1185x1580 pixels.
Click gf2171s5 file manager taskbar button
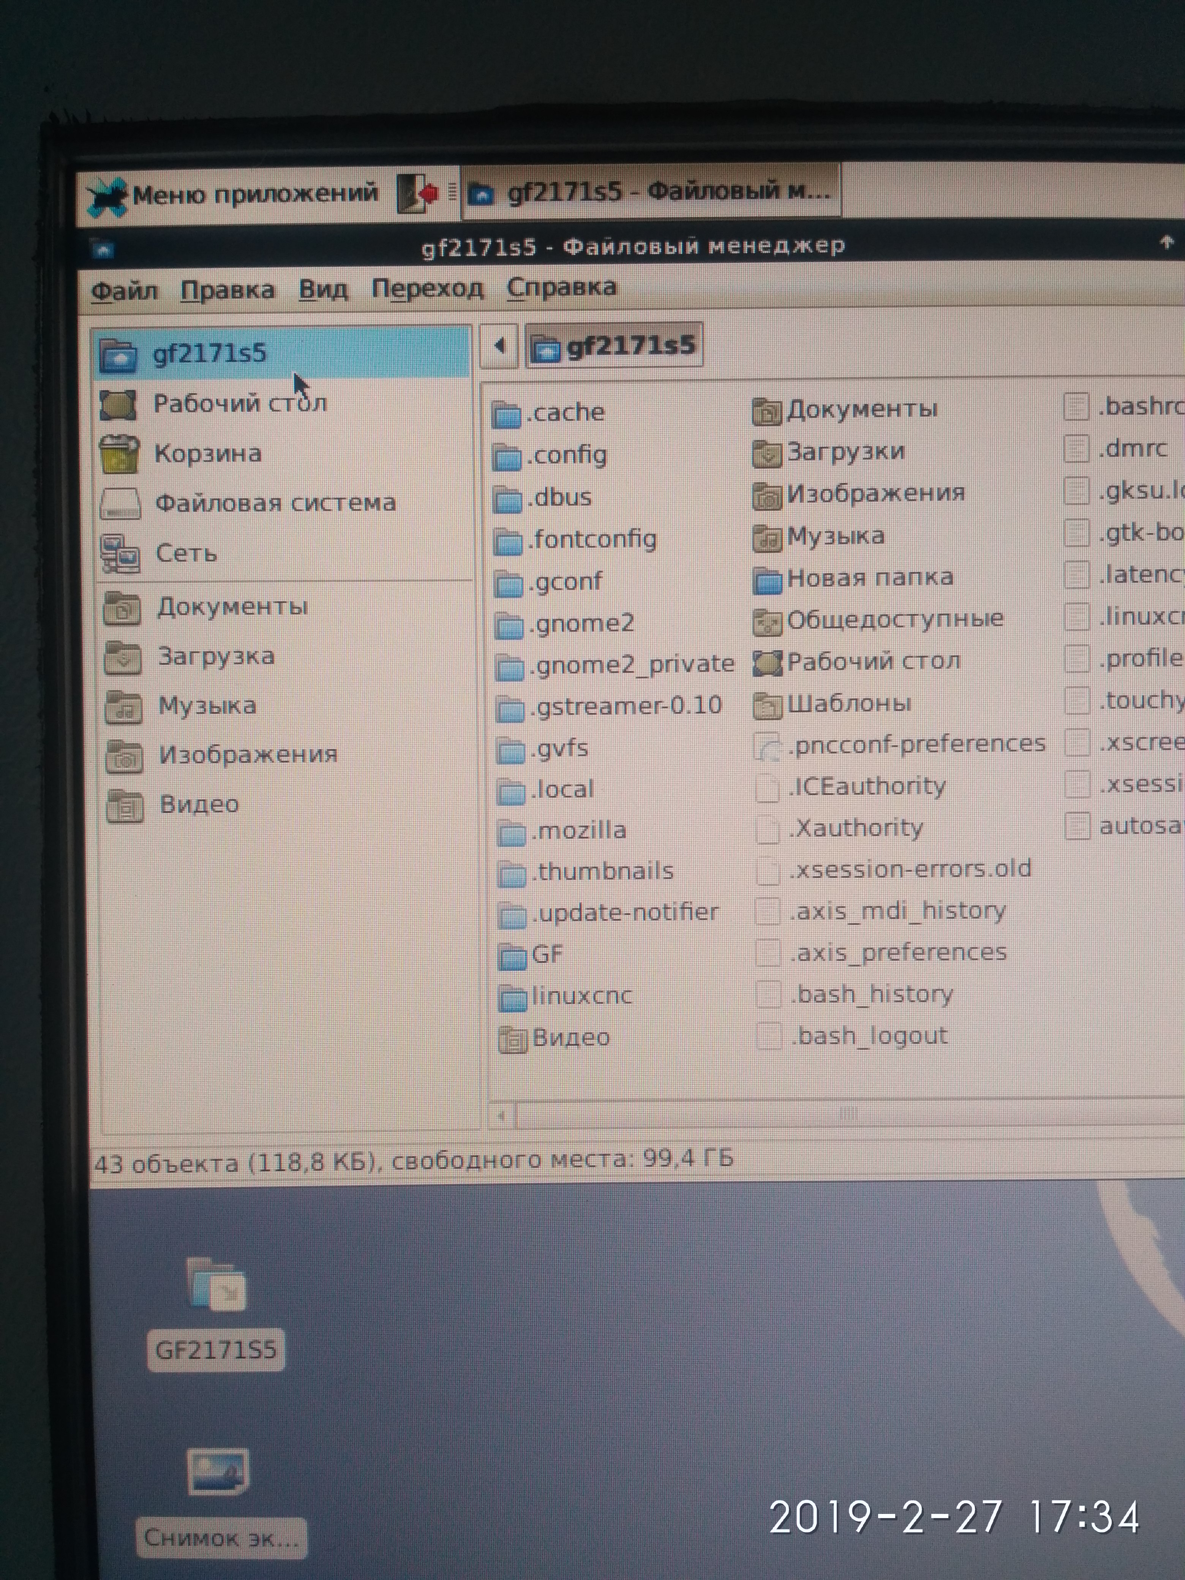[651, 192]
